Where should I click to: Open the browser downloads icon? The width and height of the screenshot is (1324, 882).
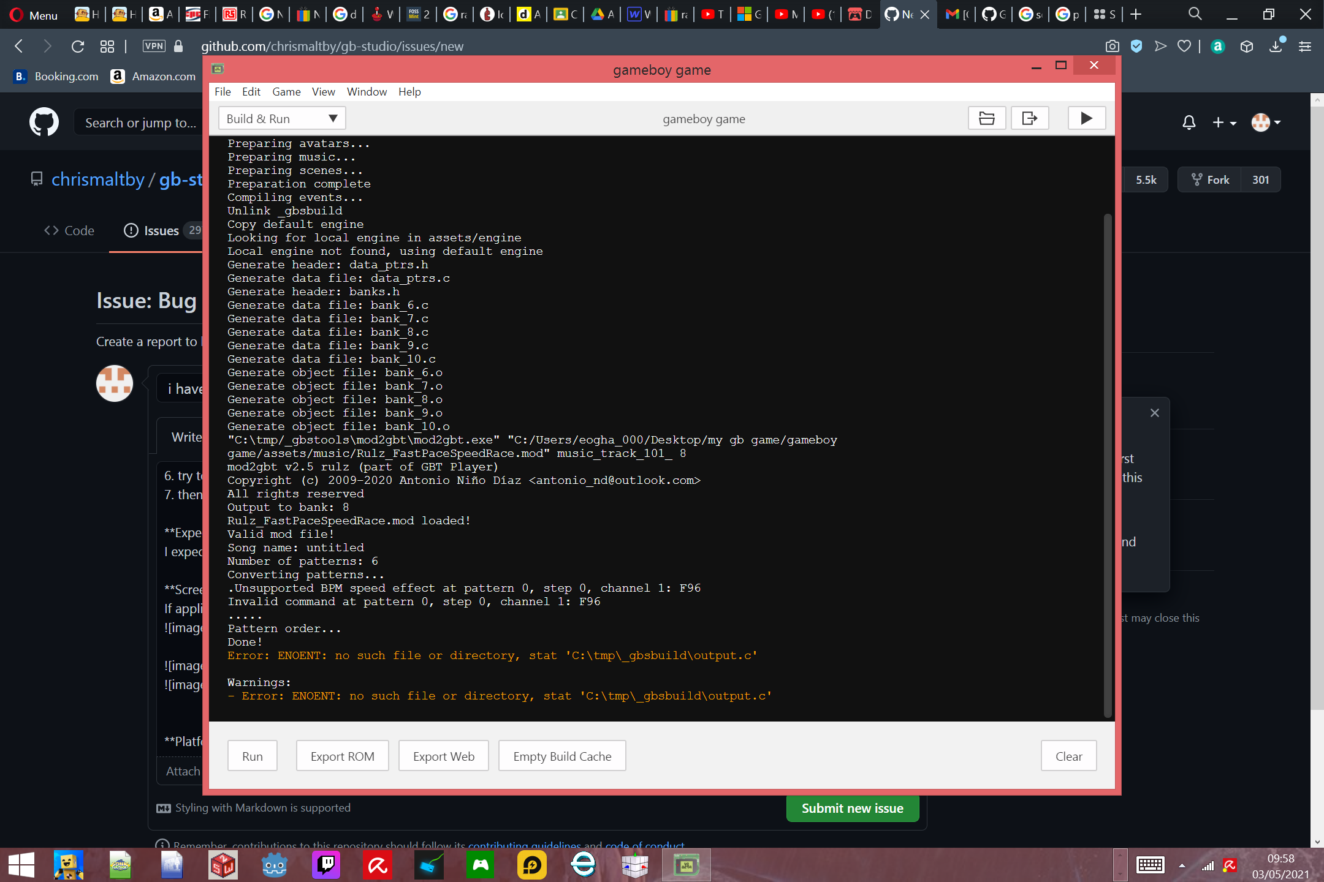coord(1276,46)
